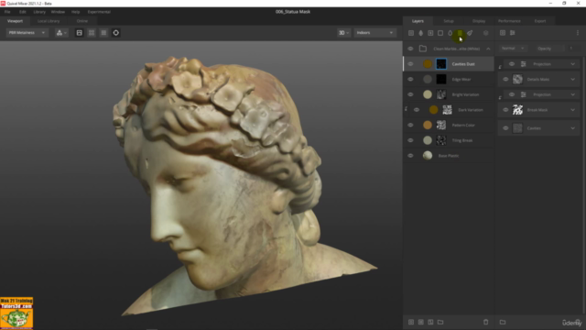
Task: Open the File menu
Action: (x=7, y=12)
